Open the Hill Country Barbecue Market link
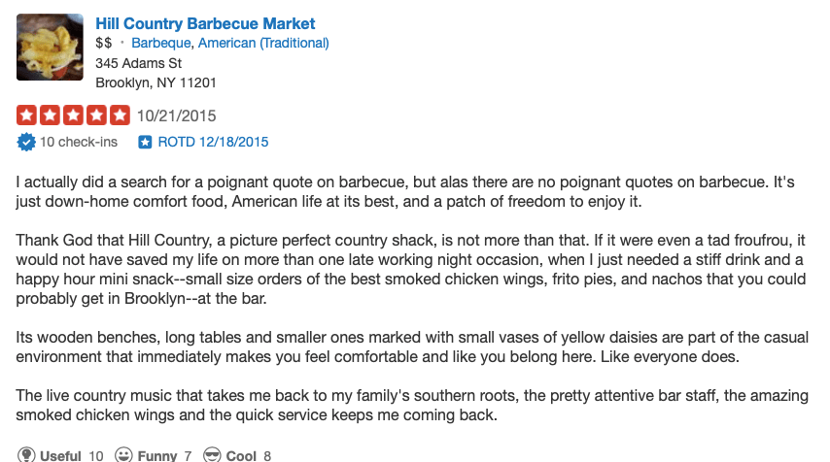 [x=205, y=23]
